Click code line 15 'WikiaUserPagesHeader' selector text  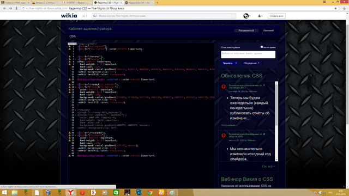[x=91, y=79]
